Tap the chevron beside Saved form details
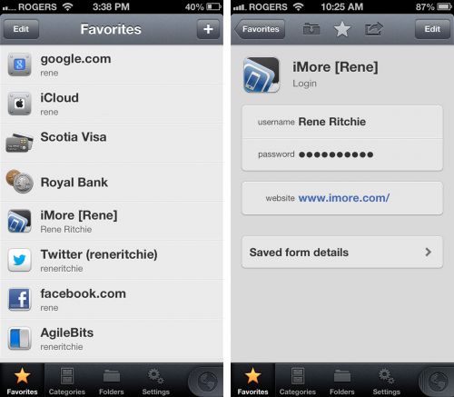This screenshot has width=454, height=397. pos(428,252)
